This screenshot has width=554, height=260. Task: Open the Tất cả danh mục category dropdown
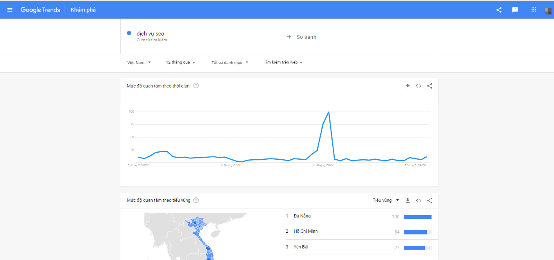point(230,62)
